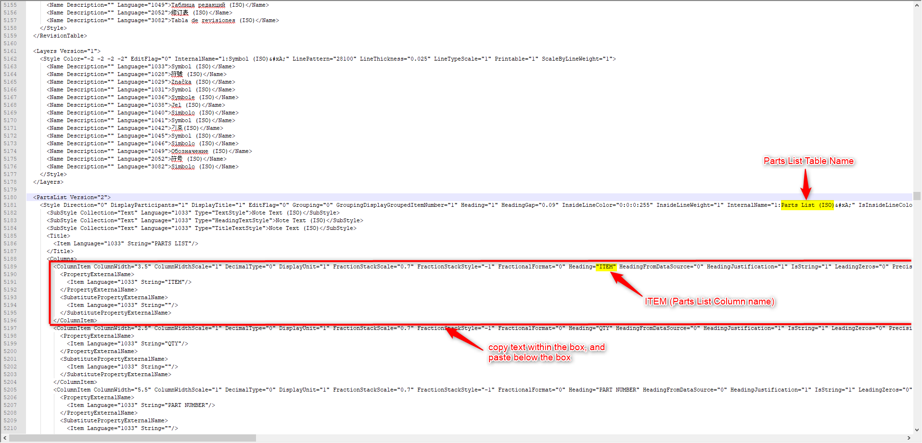Viewport: 922px width, 443px height.
Task: Select line number 5188 in the gutter
Action: (x=10, y=259)
